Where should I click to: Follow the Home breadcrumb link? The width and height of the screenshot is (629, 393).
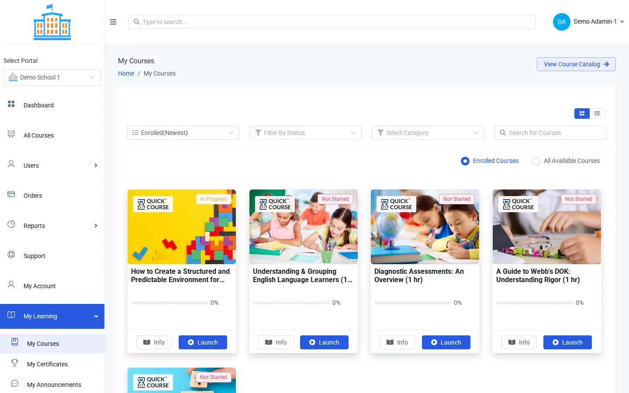pyautogui.click(x=126, y=73)
